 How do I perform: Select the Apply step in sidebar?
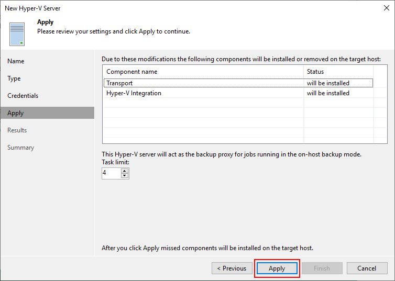click(47, 113)
